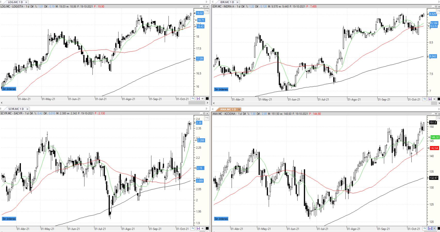Save the LOGISTA chart with the floppy disk icon

click(198, 99)
